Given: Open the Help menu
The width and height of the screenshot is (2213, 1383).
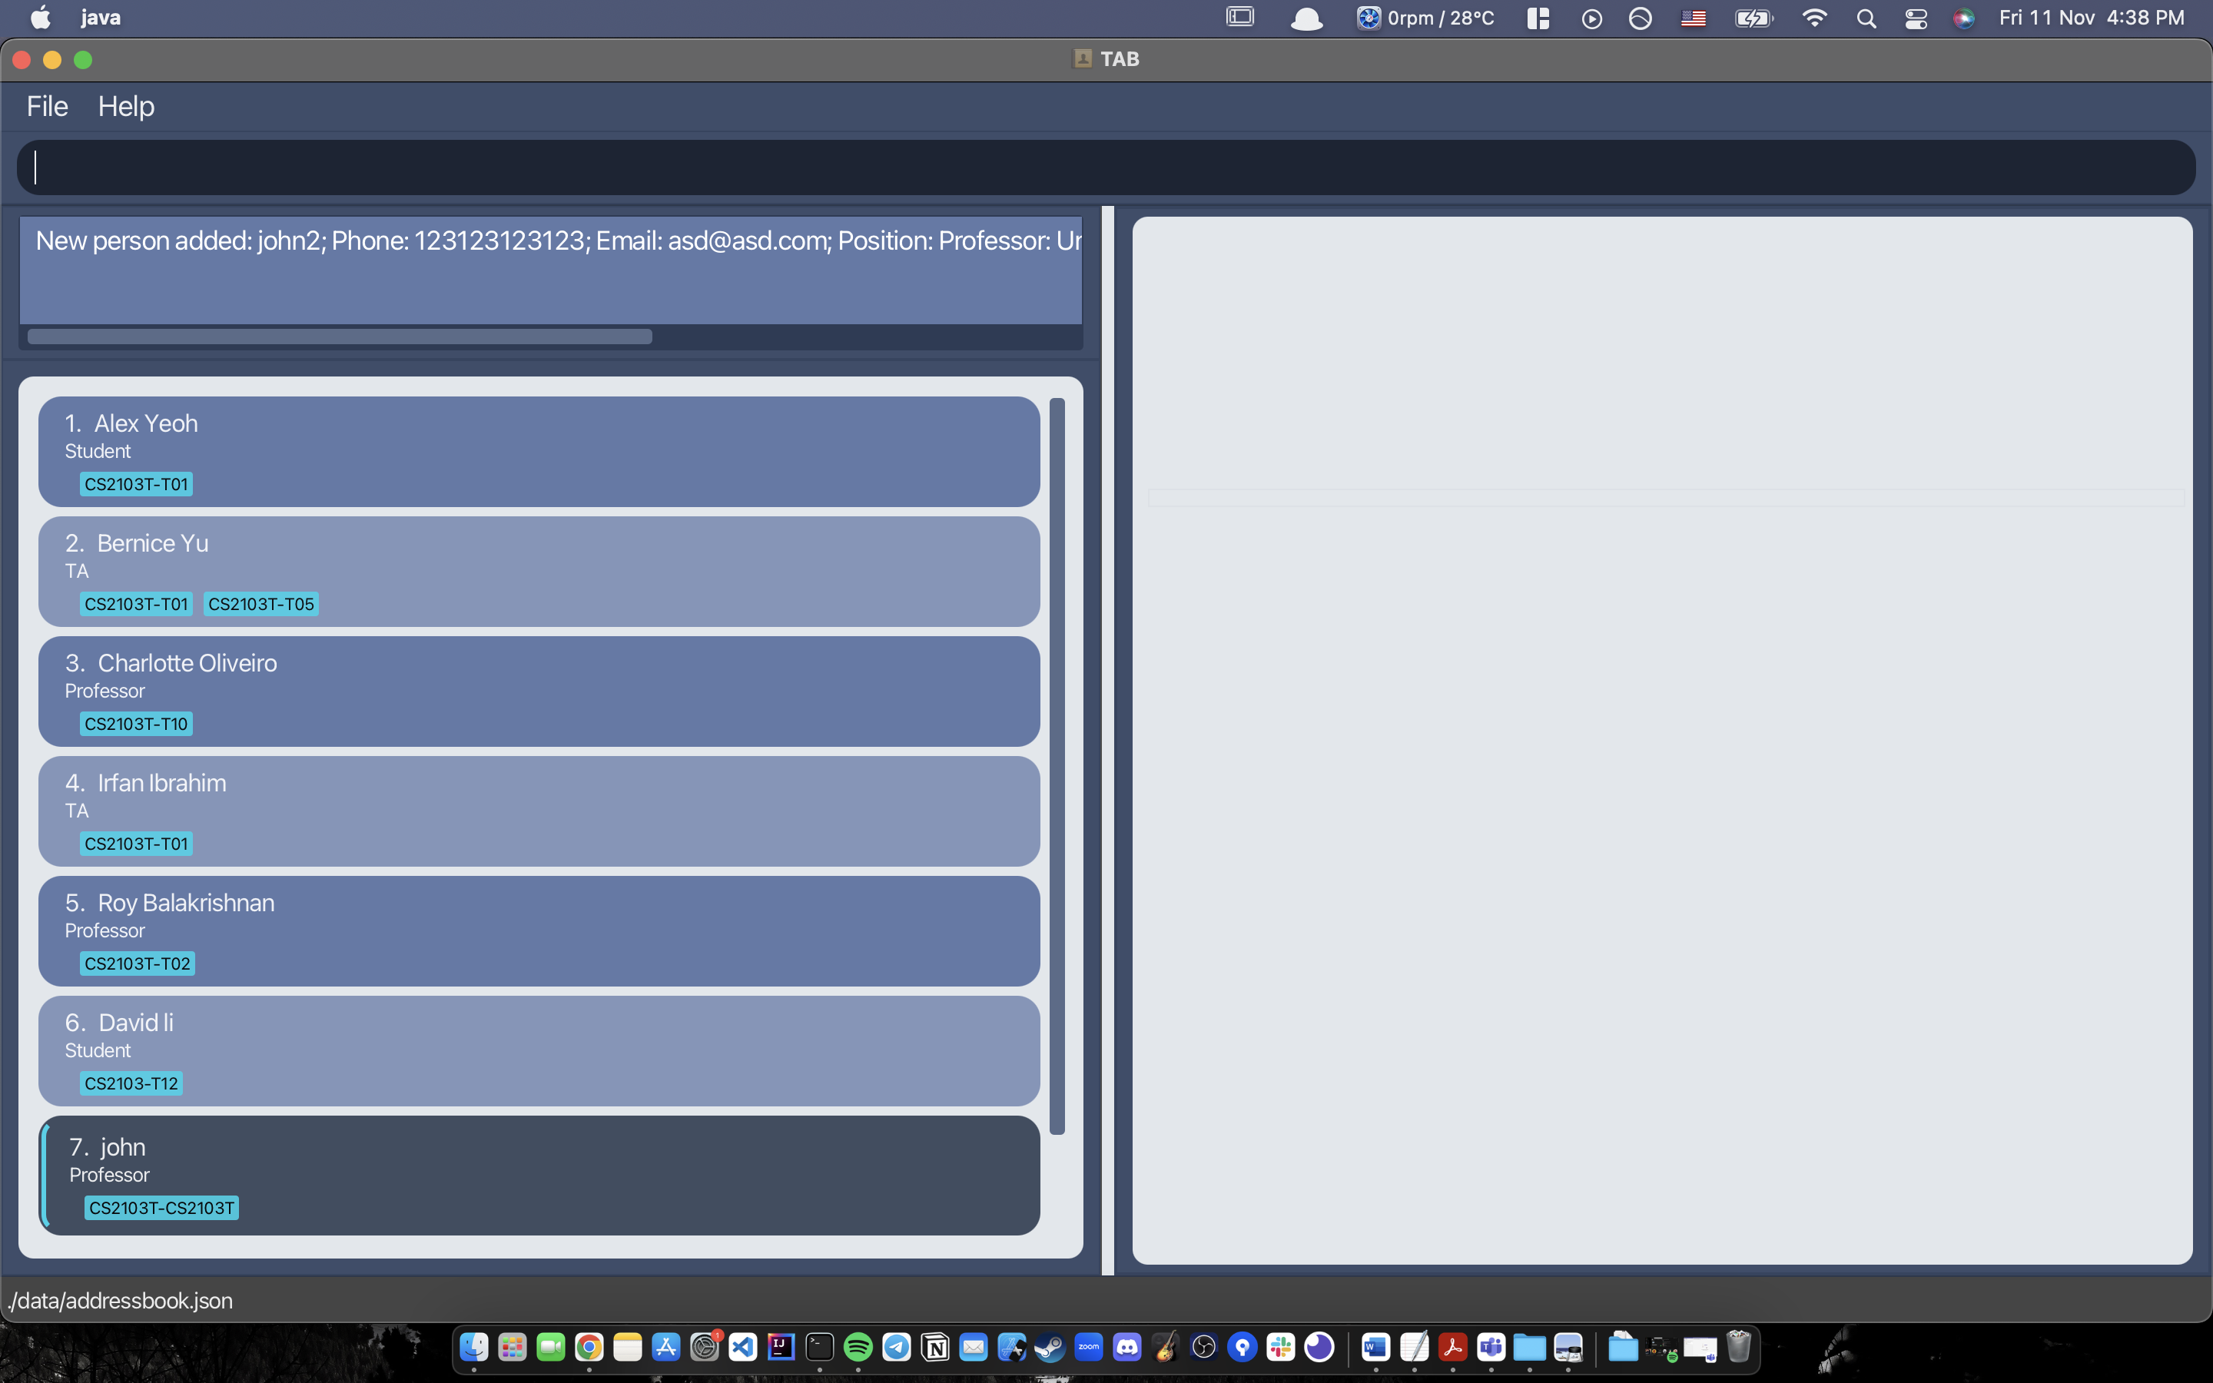Looking at the screenshot, I should (x=126, y=106).
